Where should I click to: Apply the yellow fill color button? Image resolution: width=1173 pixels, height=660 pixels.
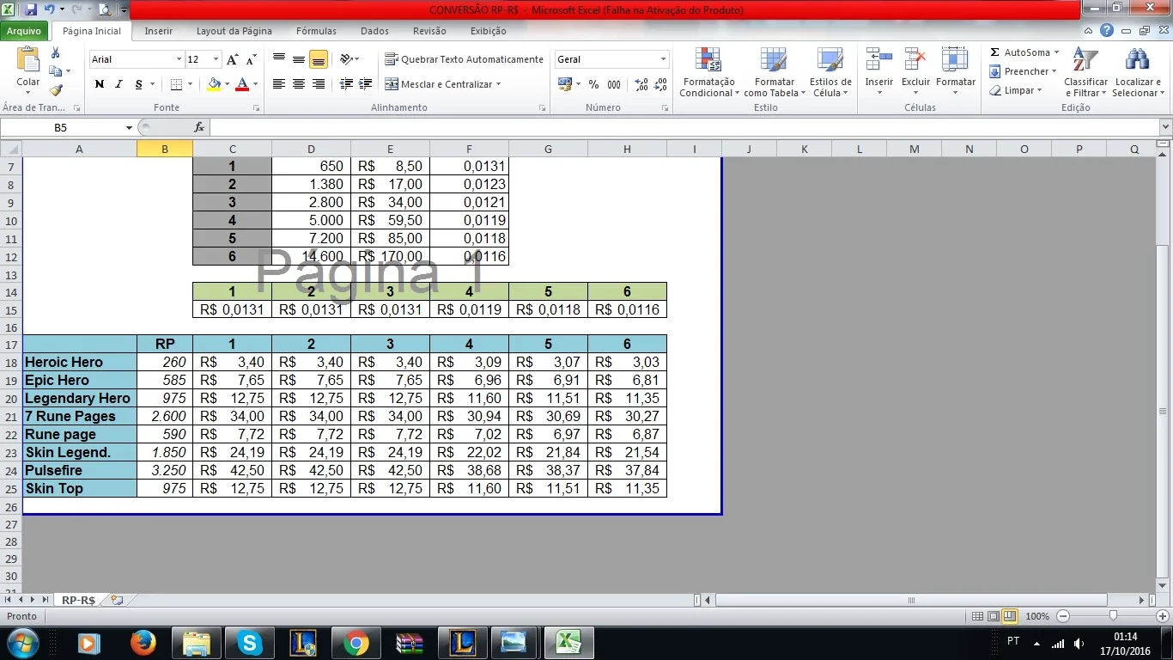click(214, 84)
